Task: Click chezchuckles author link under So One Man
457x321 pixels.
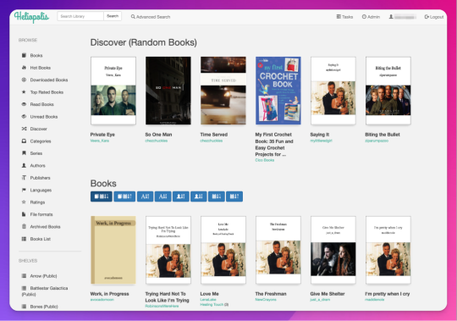Action: pos(157,141)
